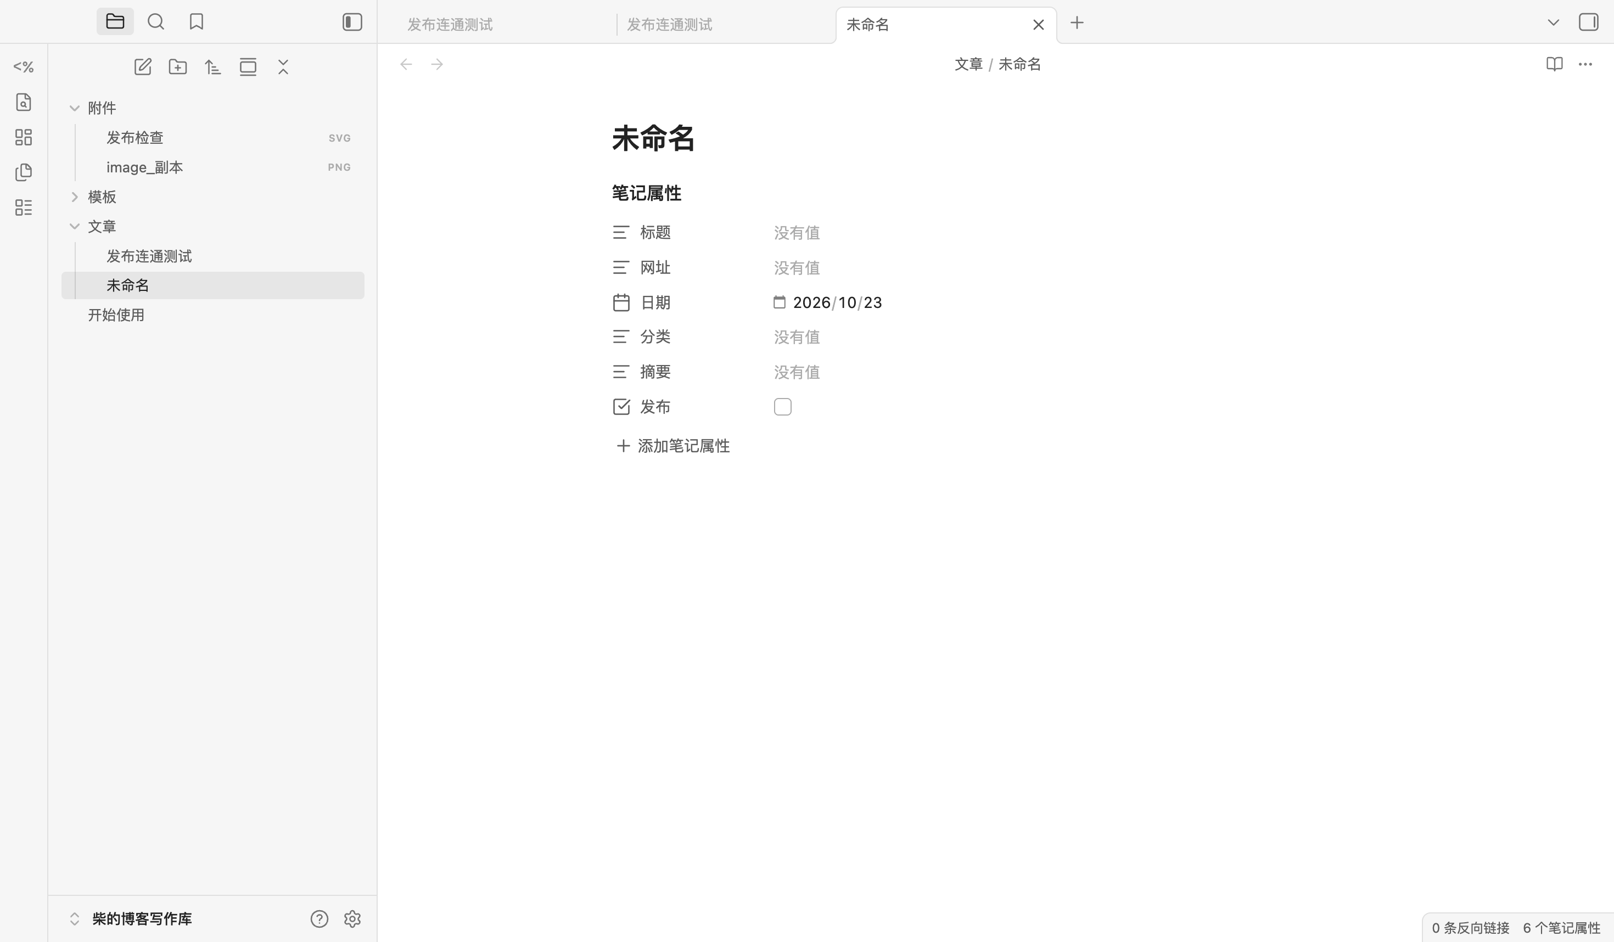Click the Templater ribbon icon
This screenshot has height=942, width=1614.
[24, 66]
